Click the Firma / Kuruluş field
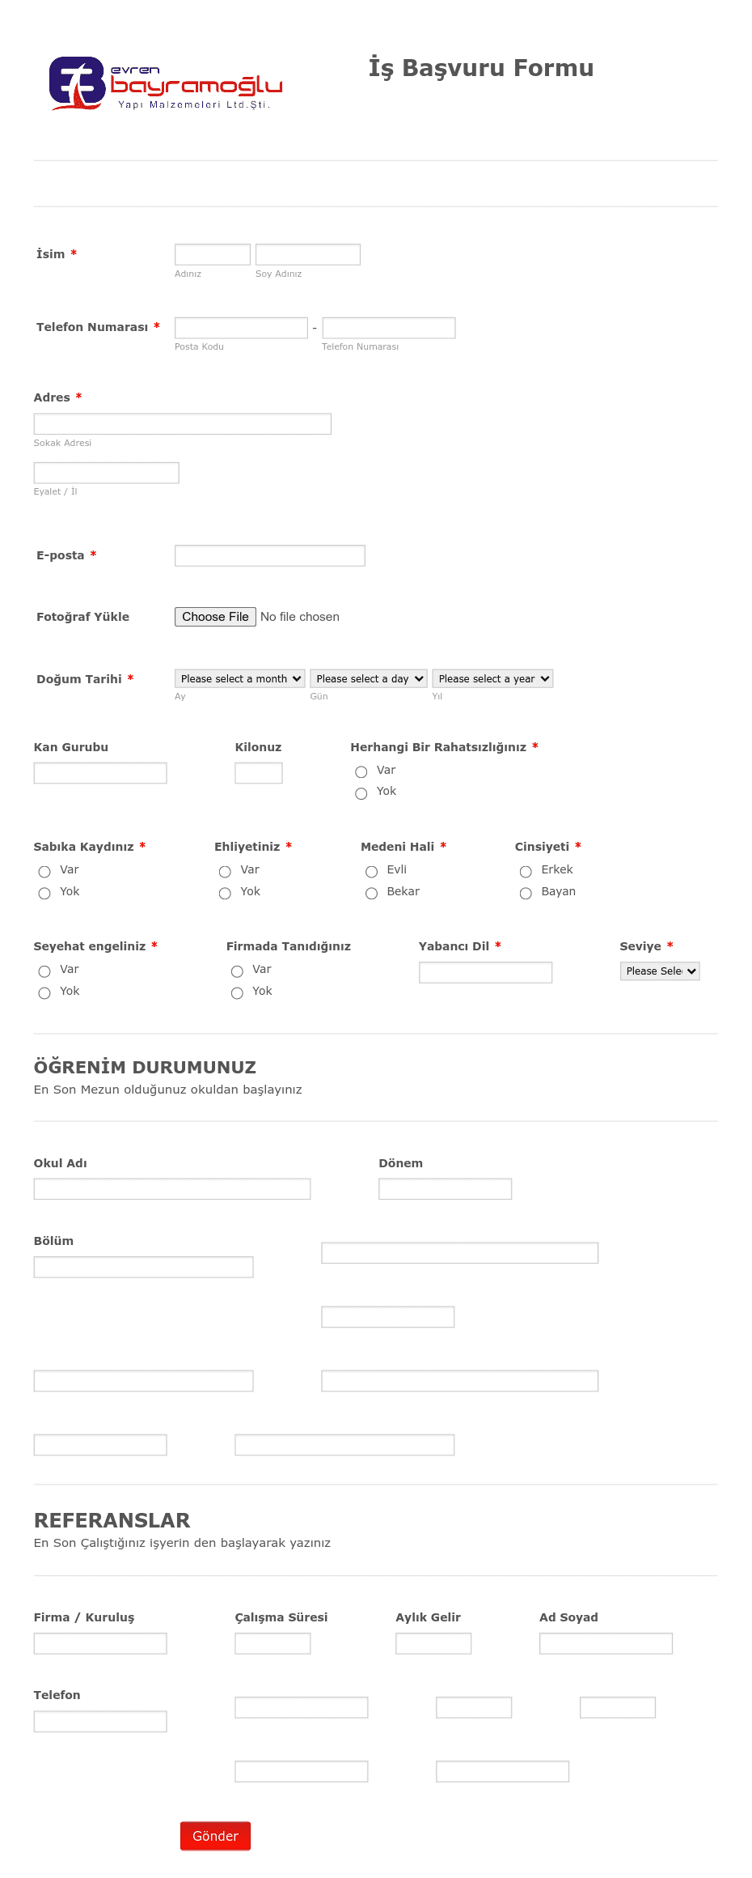Image resolution: width=752 pixels, height=1878 pixels. coord(100,1643)
